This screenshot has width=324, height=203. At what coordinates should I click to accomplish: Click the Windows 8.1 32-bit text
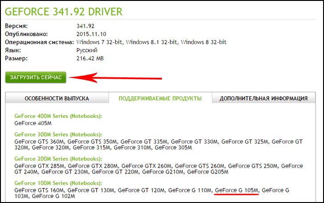(x=151, y=42)
